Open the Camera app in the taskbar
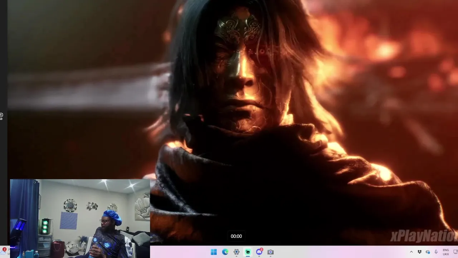 click(271, 252)
